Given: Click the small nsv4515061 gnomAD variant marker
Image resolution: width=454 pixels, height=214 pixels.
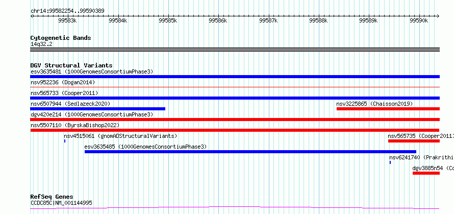Looking at the screenshot, I should 65,141.
